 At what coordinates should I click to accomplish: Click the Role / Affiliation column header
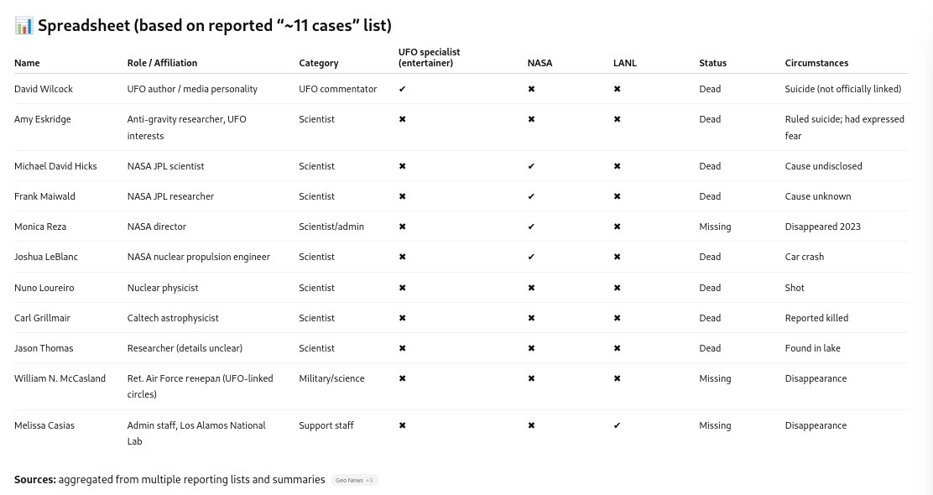[x=162, y=63]
